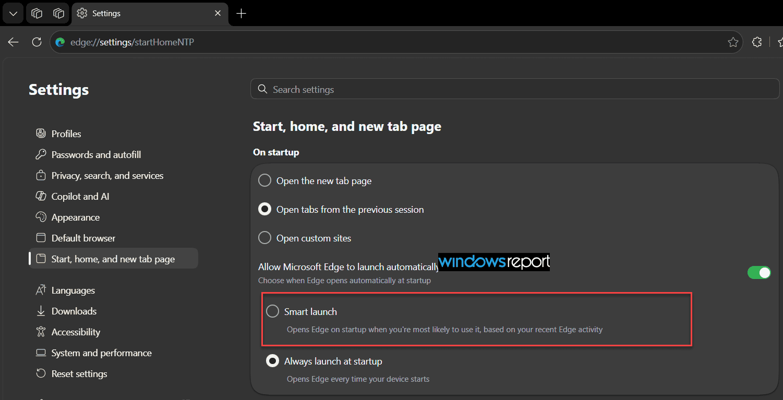
Task: Click 'Opens Edge every time your device starts' text
Action: click(358, 379)
